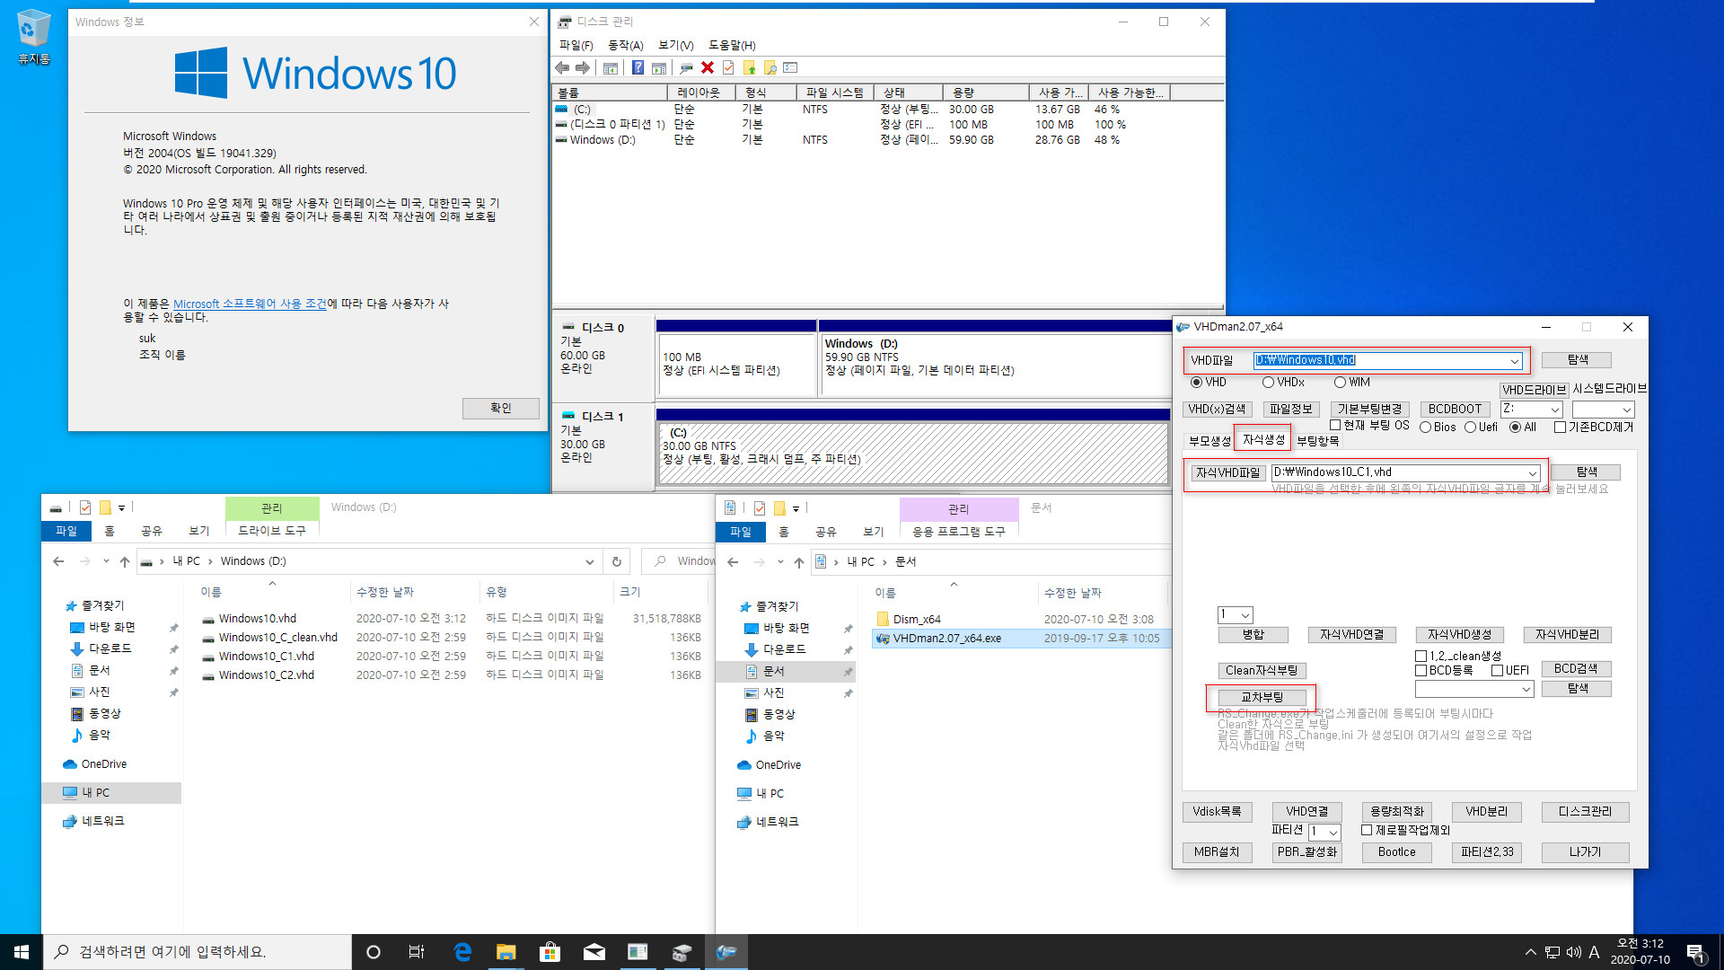Click the 교차부팅 button
Viewport: 1724px width, 970px height.
1262,697
